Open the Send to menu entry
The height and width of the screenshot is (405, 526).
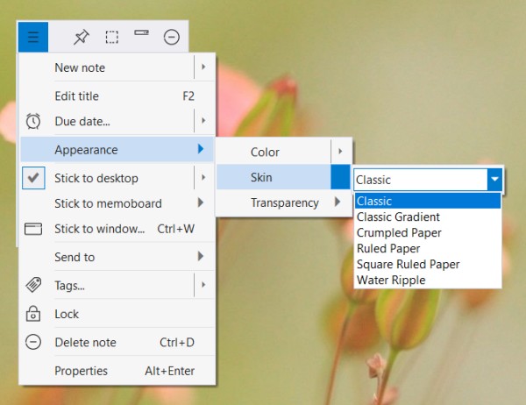pos(117,257)
